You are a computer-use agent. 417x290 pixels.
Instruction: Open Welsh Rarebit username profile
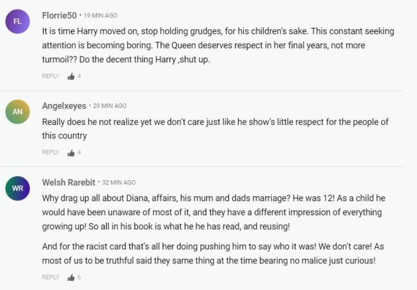pos(68,182)
